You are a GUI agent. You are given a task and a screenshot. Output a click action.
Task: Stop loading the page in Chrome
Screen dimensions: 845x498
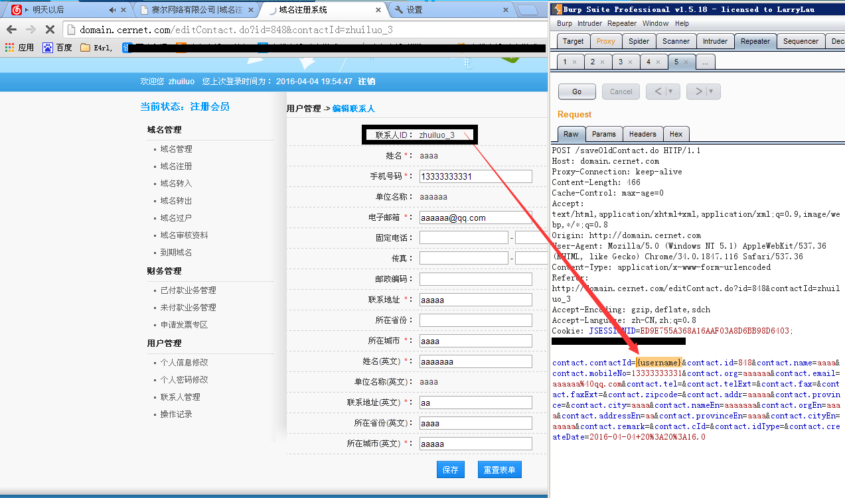pos(50,30)
